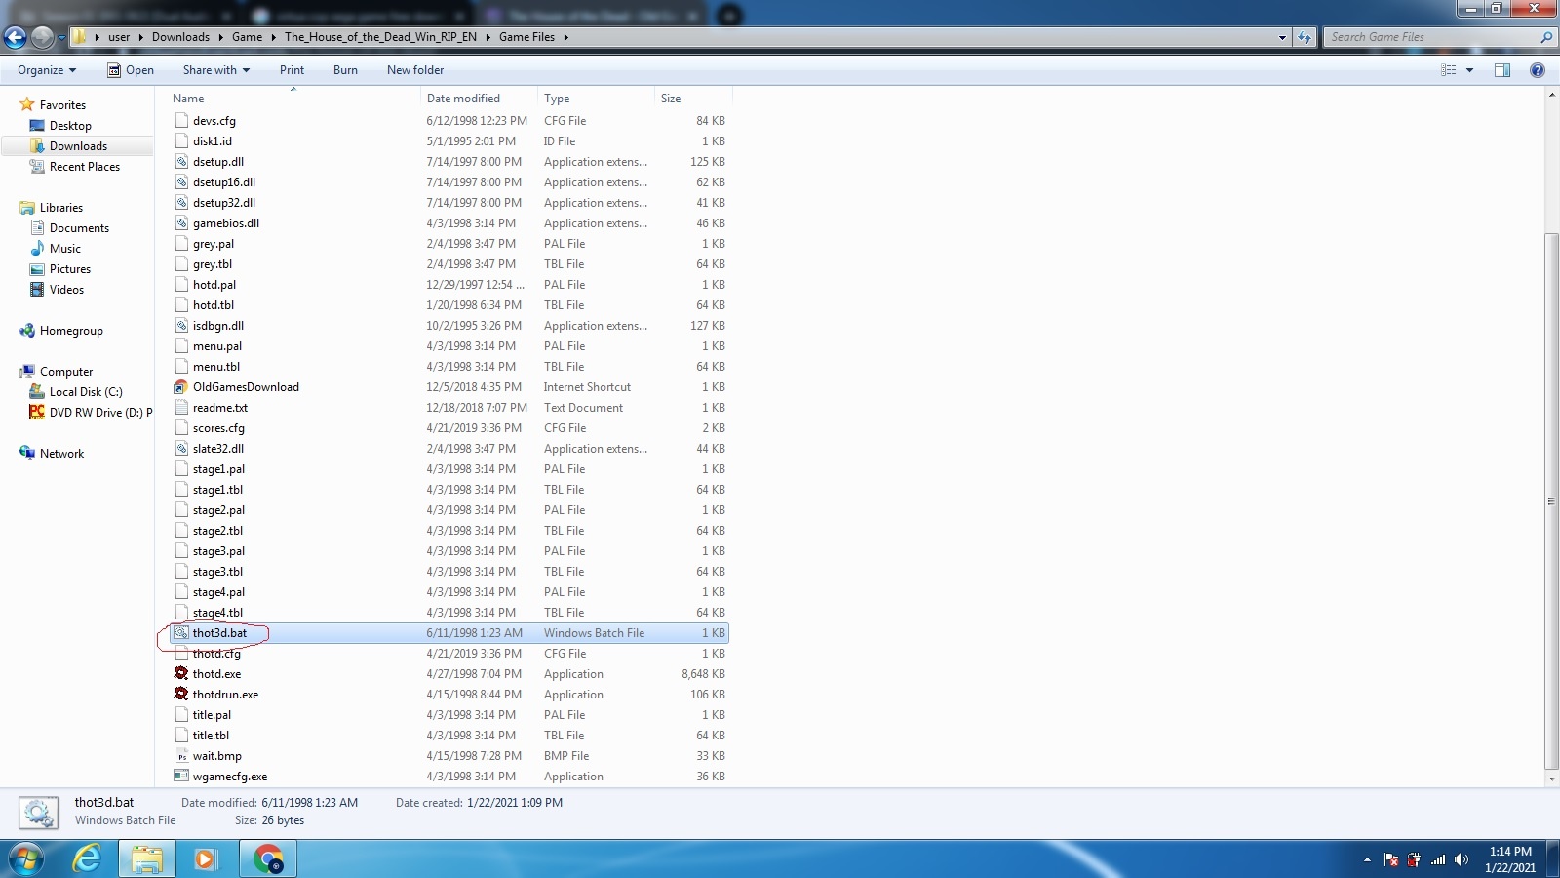Click the taskbar clock
This screenshot has height=878, width=1560.
(x=1510, y=859)
